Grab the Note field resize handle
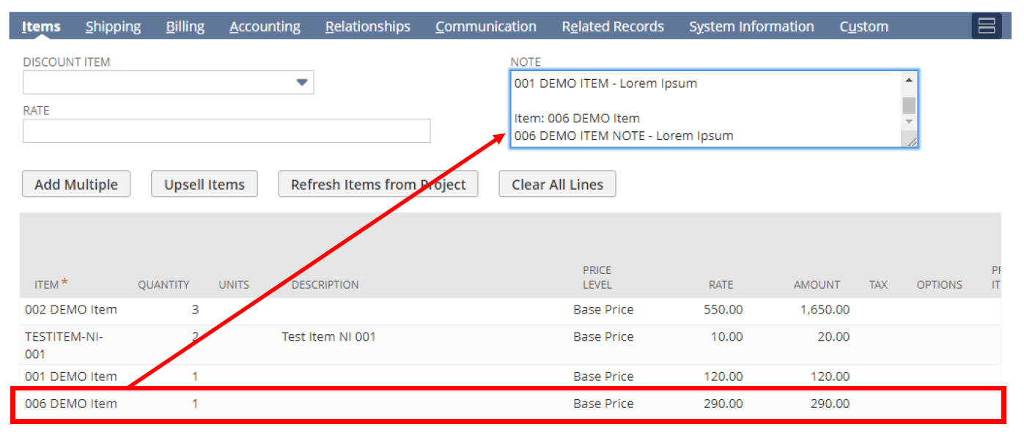 pos(911,141)
